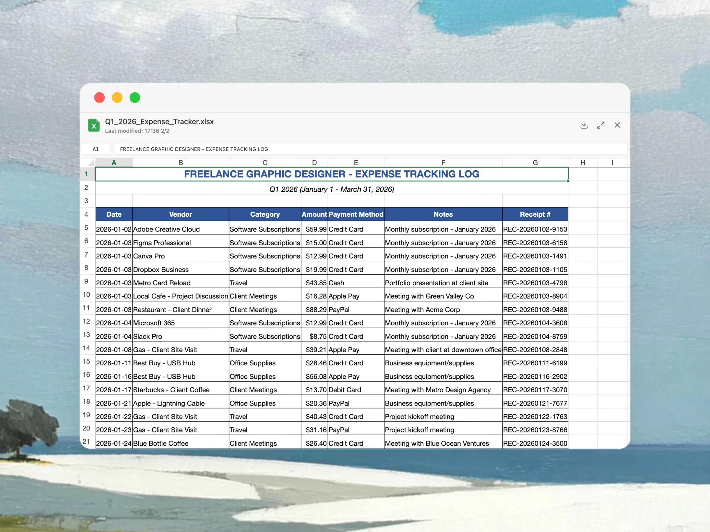Viewport: 710px width, 532px height.
Task: Select column G header
Action: pos(535,163)
